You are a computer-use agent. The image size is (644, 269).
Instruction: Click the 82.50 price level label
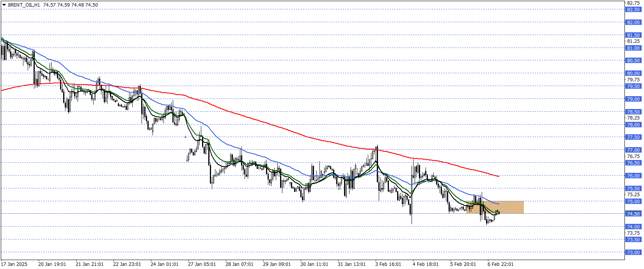coord(633,9)
